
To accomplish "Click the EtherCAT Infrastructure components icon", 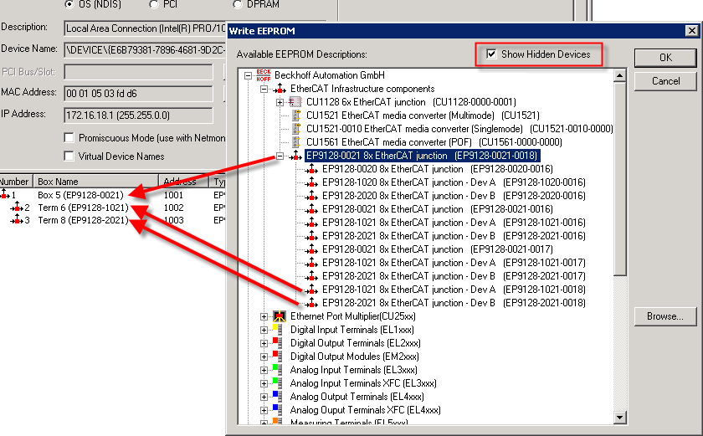I will point(280,89).
